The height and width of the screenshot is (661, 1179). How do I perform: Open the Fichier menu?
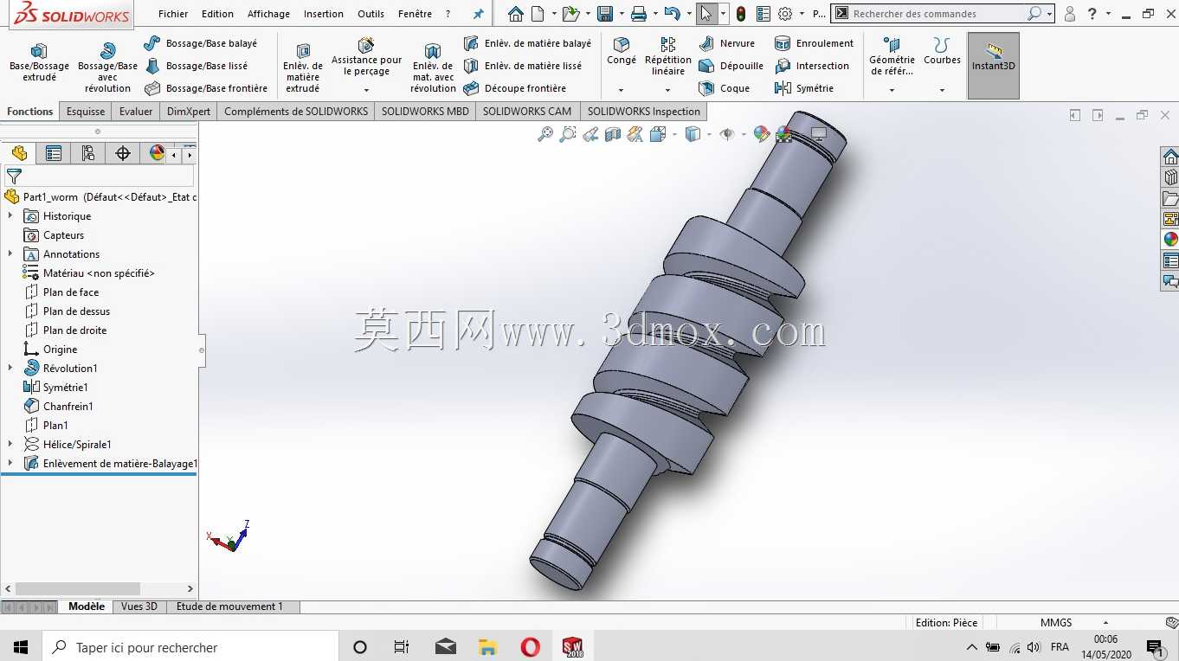tap(173, 14)
